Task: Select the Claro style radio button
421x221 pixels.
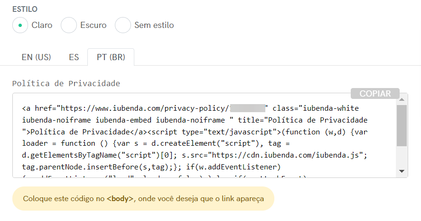Action: click(x=20, y=25)
